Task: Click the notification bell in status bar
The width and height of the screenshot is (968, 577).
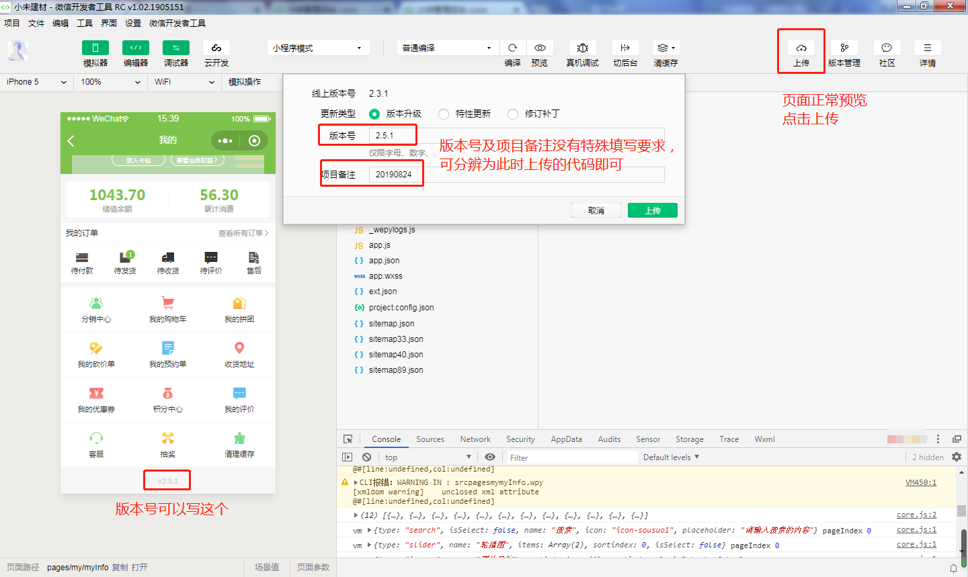Action: pyautogui.click(x=953, y=568)
